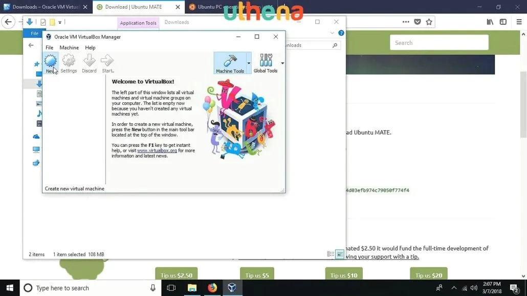This screenshot has height=296, width=527.
Task: Switch Explorer to large icons view
Action: [340, 255]
